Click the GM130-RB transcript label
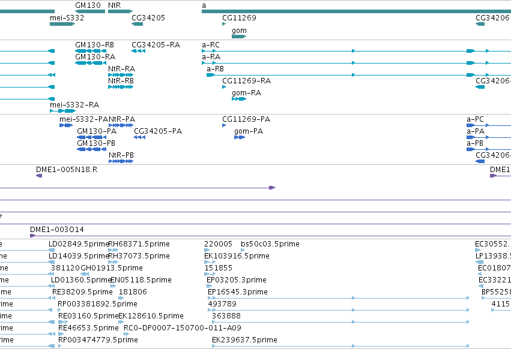 (x=94, y=45)
